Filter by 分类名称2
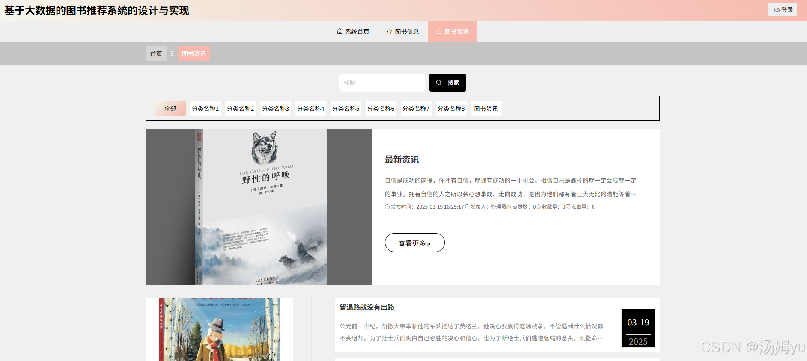The width and height of the screenshot is (807, 361). 241,108
